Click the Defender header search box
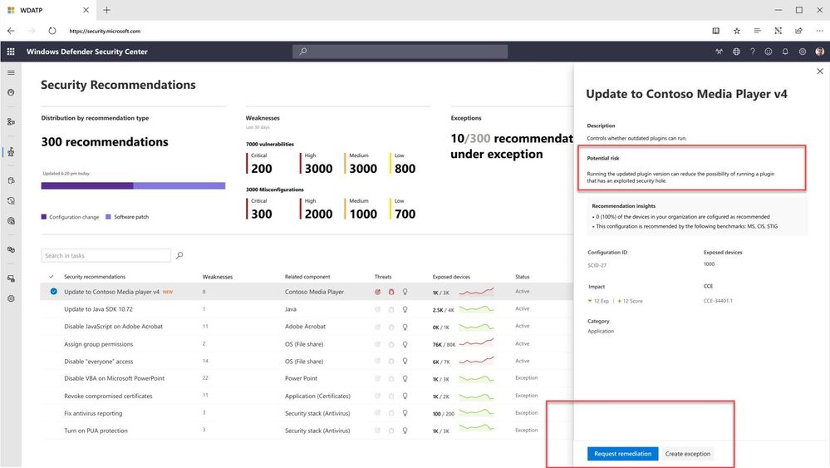 tap(400, 52)
